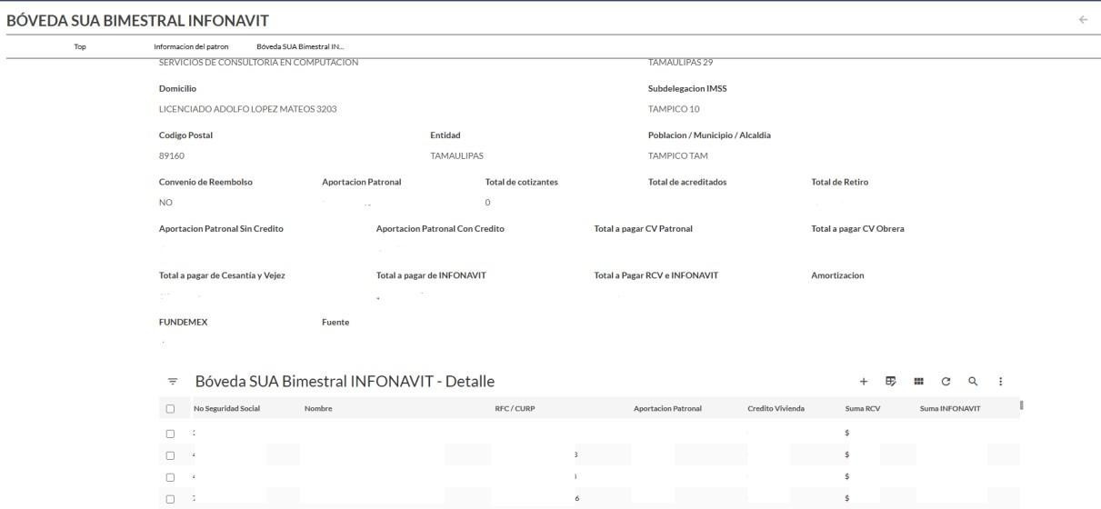Open search in the Detalle toolbar
This screenshot has width=1101, height=509.
coord(973,382)
